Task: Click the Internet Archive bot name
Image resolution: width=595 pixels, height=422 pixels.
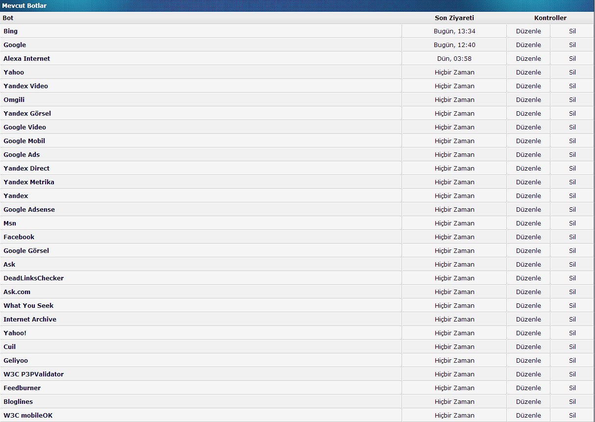Action: click(30, 319)
